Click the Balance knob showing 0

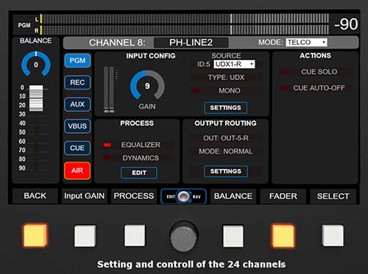(36, 64)
